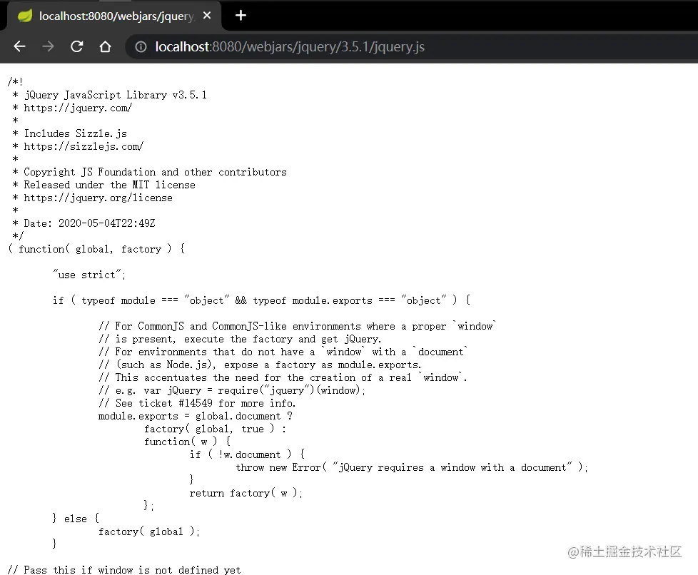Viewport: 698px width, 575px height.
Task: Click the '"use strict";' line
Action: click(89, 275)
